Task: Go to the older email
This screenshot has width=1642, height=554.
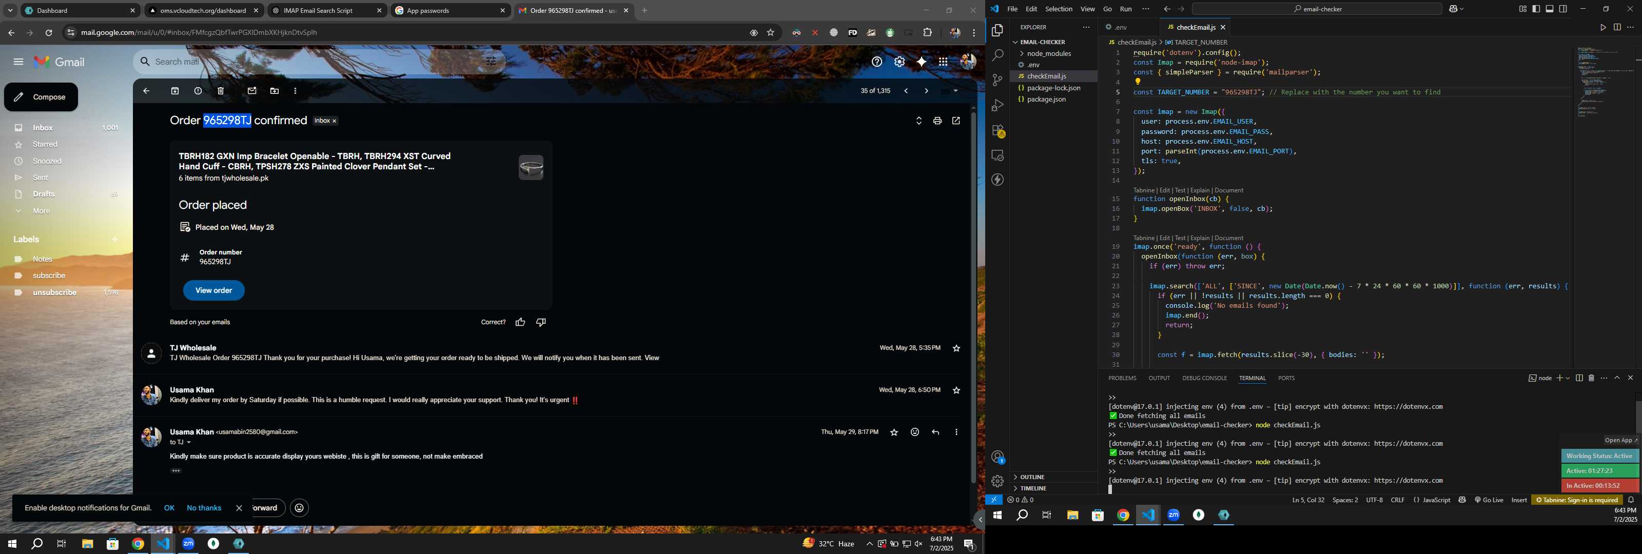Action: (926, 91)
